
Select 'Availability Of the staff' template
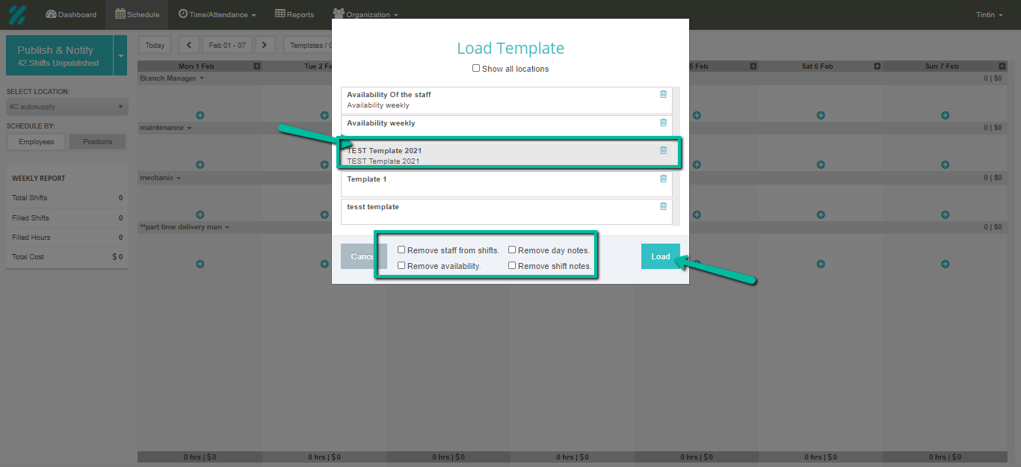click(x=506, y=100)
